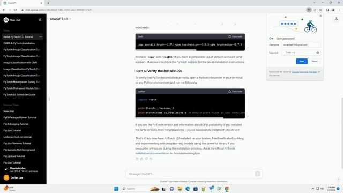Click the new chat compose icon
The width and height of the screenshot is (343, 193).
coord(40,20)
